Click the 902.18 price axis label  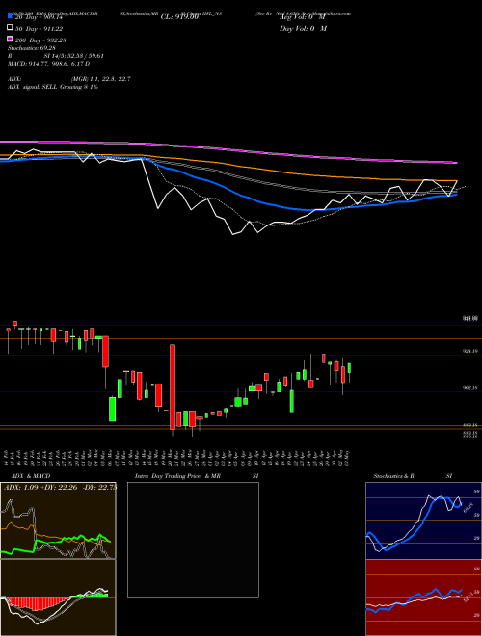pos(470,388)
